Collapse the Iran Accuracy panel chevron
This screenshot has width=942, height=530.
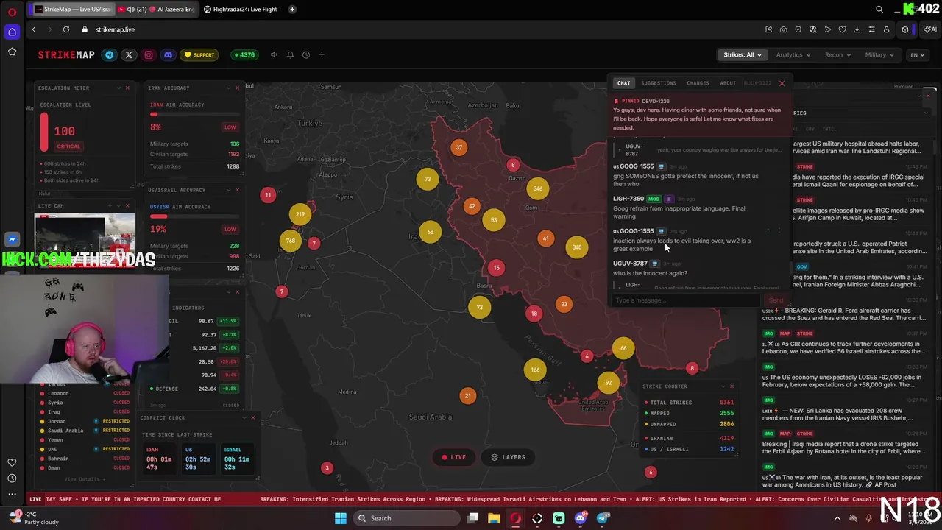point(228,88)
